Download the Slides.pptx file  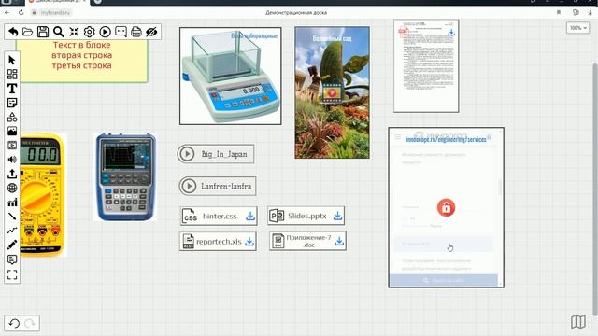(337, 216)
